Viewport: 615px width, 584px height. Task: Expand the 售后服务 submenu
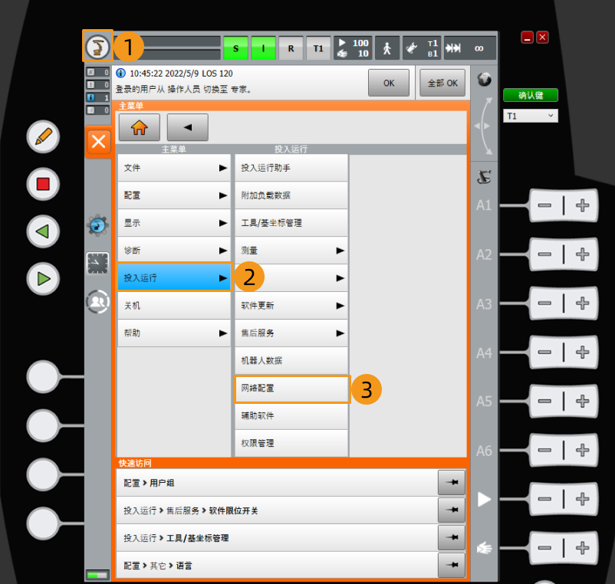(x=290, y=333)
